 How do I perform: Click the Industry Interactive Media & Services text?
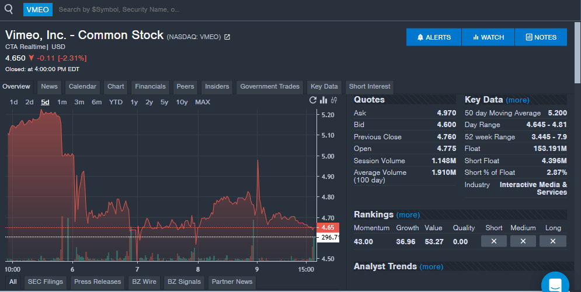(x=533, y=188)
